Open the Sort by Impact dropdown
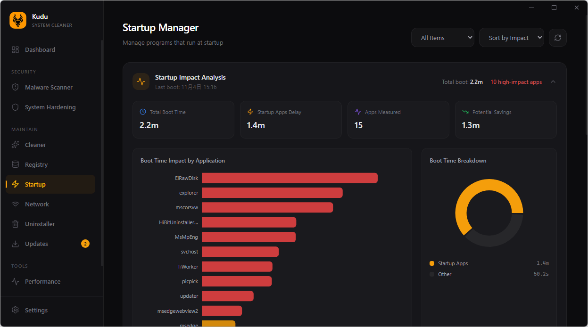Screen dimensions: 588x327 tap(511, 38)
